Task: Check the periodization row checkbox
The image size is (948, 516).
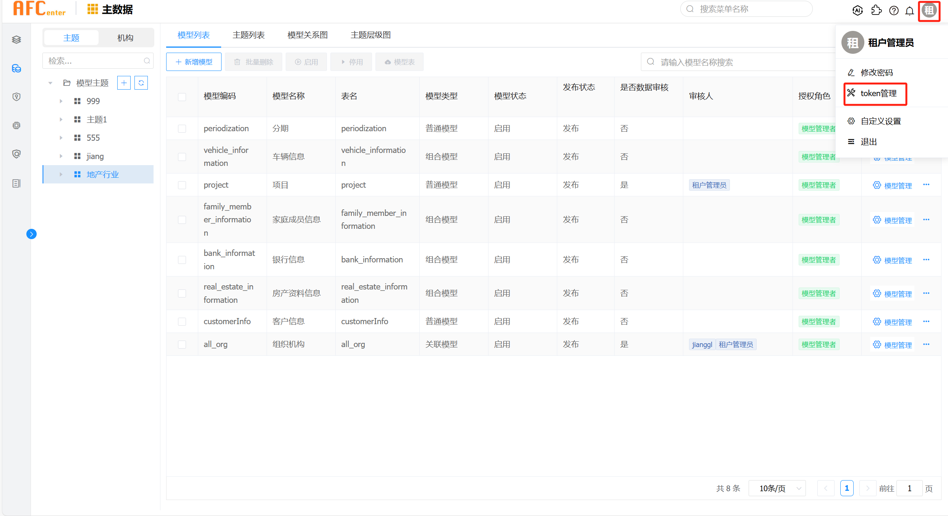Action: 182,129
